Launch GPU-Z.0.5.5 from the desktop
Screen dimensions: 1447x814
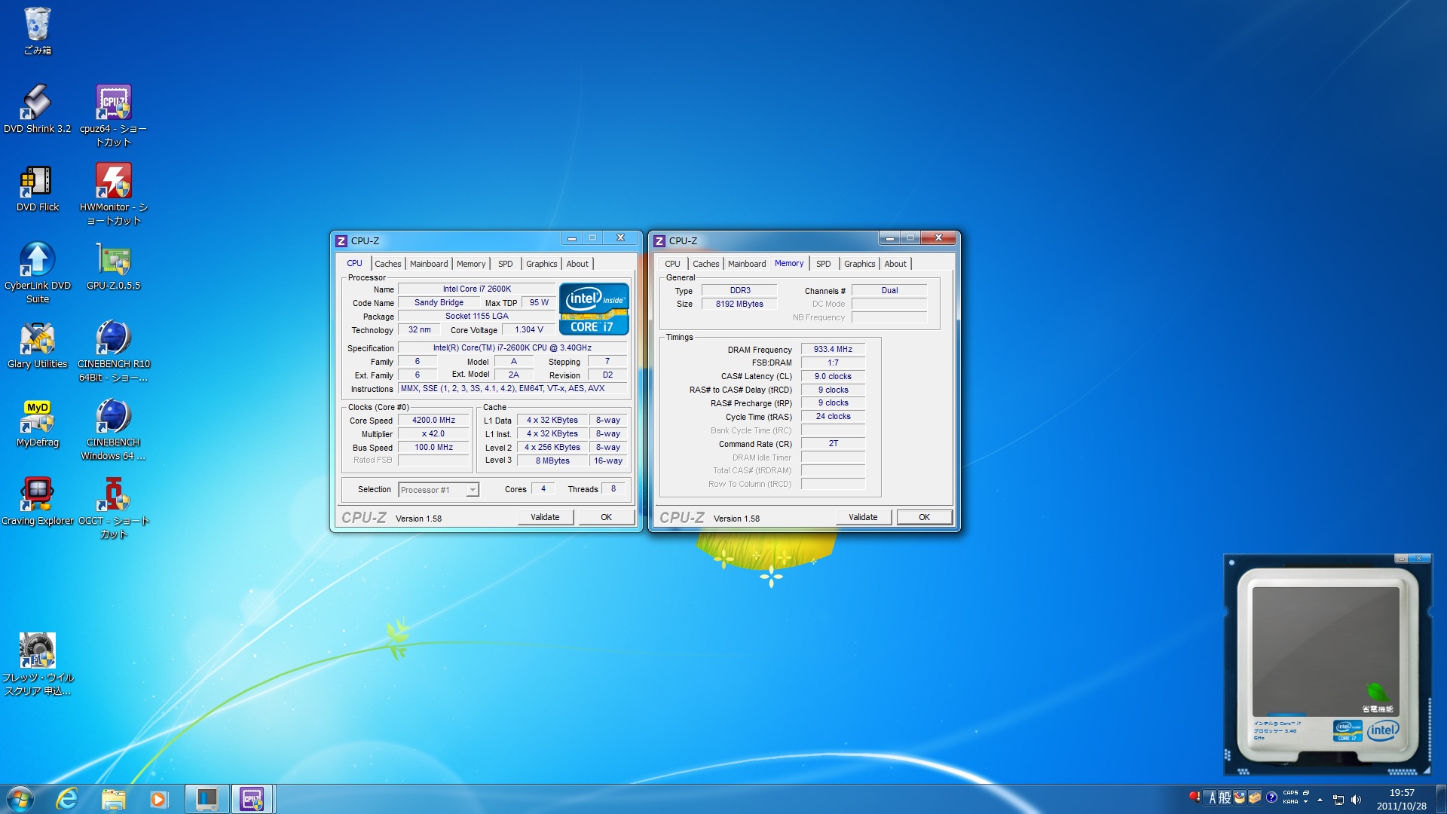[113, 260]
